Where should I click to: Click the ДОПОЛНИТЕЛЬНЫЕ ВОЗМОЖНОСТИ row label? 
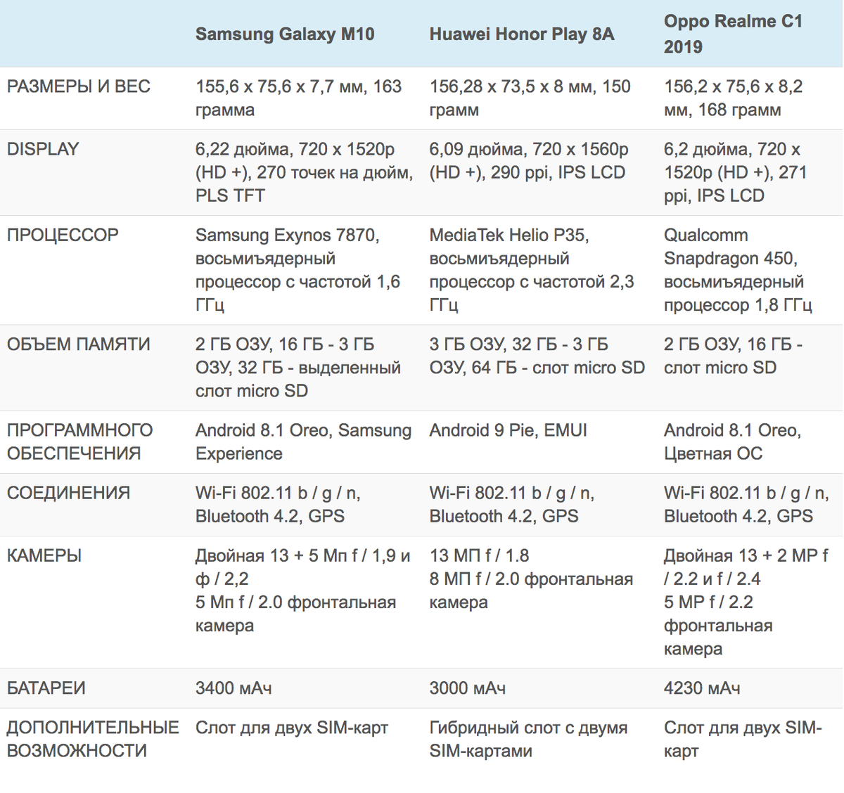click(x=93, y=739)
